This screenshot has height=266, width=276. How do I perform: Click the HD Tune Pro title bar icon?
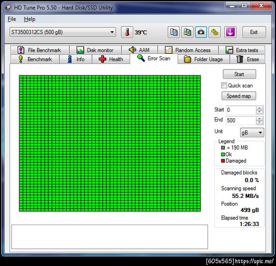pyautogui.click(x=8, y=7)
